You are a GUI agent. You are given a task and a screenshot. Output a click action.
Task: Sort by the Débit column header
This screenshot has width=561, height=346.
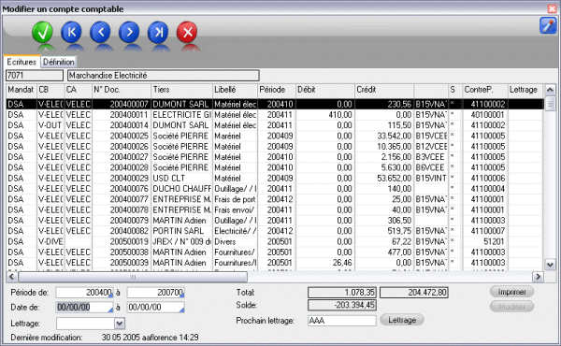pos(324,90)
